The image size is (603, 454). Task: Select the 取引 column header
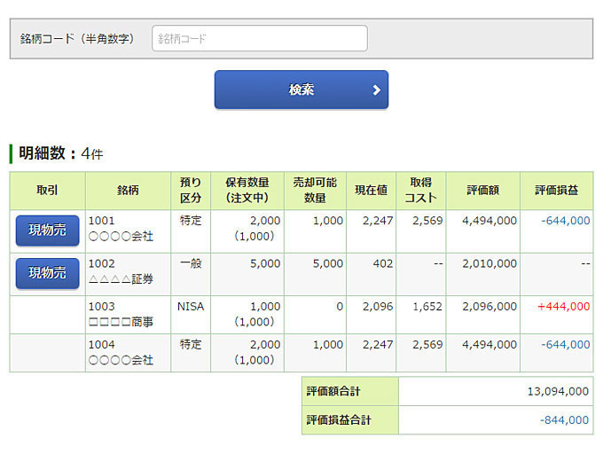coord(47,191)
